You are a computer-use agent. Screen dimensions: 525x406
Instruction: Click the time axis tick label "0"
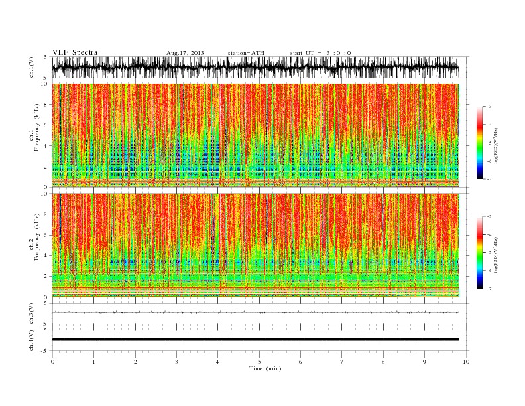click(52, 362)
